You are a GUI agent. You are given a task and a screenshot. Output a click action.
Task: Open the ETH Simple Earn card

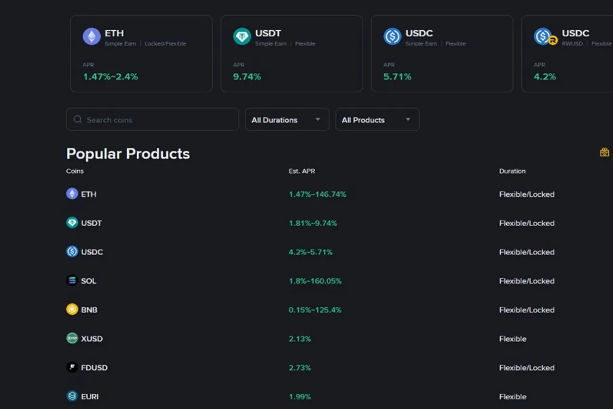(x=142, y=54)
